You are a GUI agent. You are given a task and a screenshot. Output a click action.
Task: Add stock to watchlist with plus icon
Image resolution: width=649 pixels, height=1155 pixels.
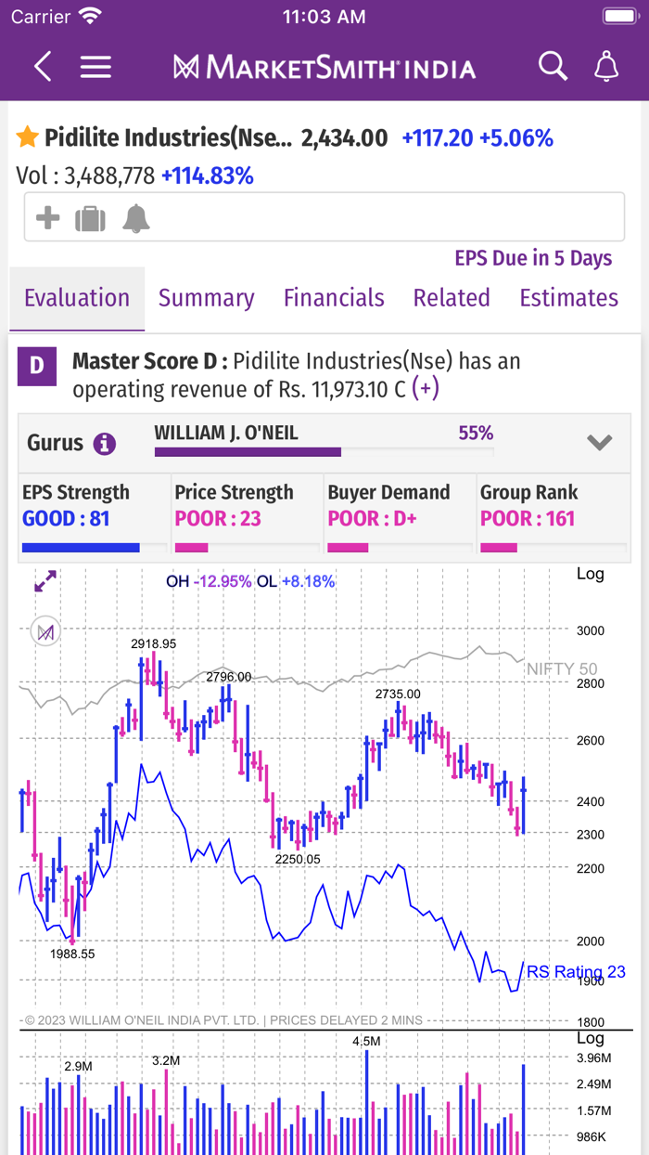click(x=47, y=216)
